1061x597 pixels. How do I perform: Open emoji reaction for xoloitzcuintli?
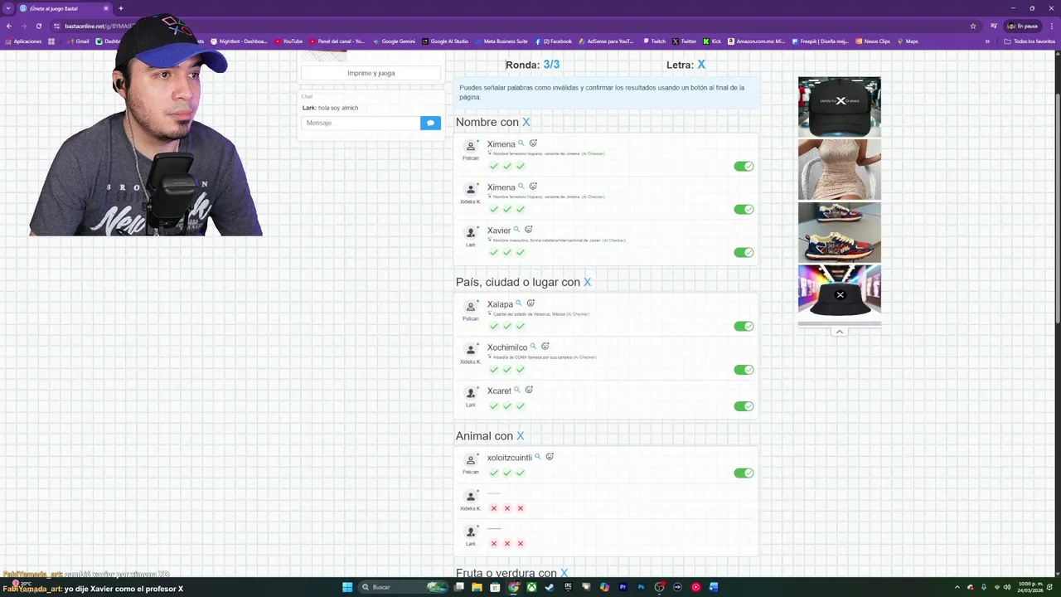[x=550, y=457]
